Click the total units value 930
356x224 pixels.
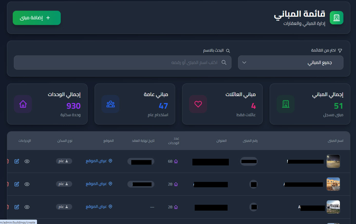[x=73, y=106]
